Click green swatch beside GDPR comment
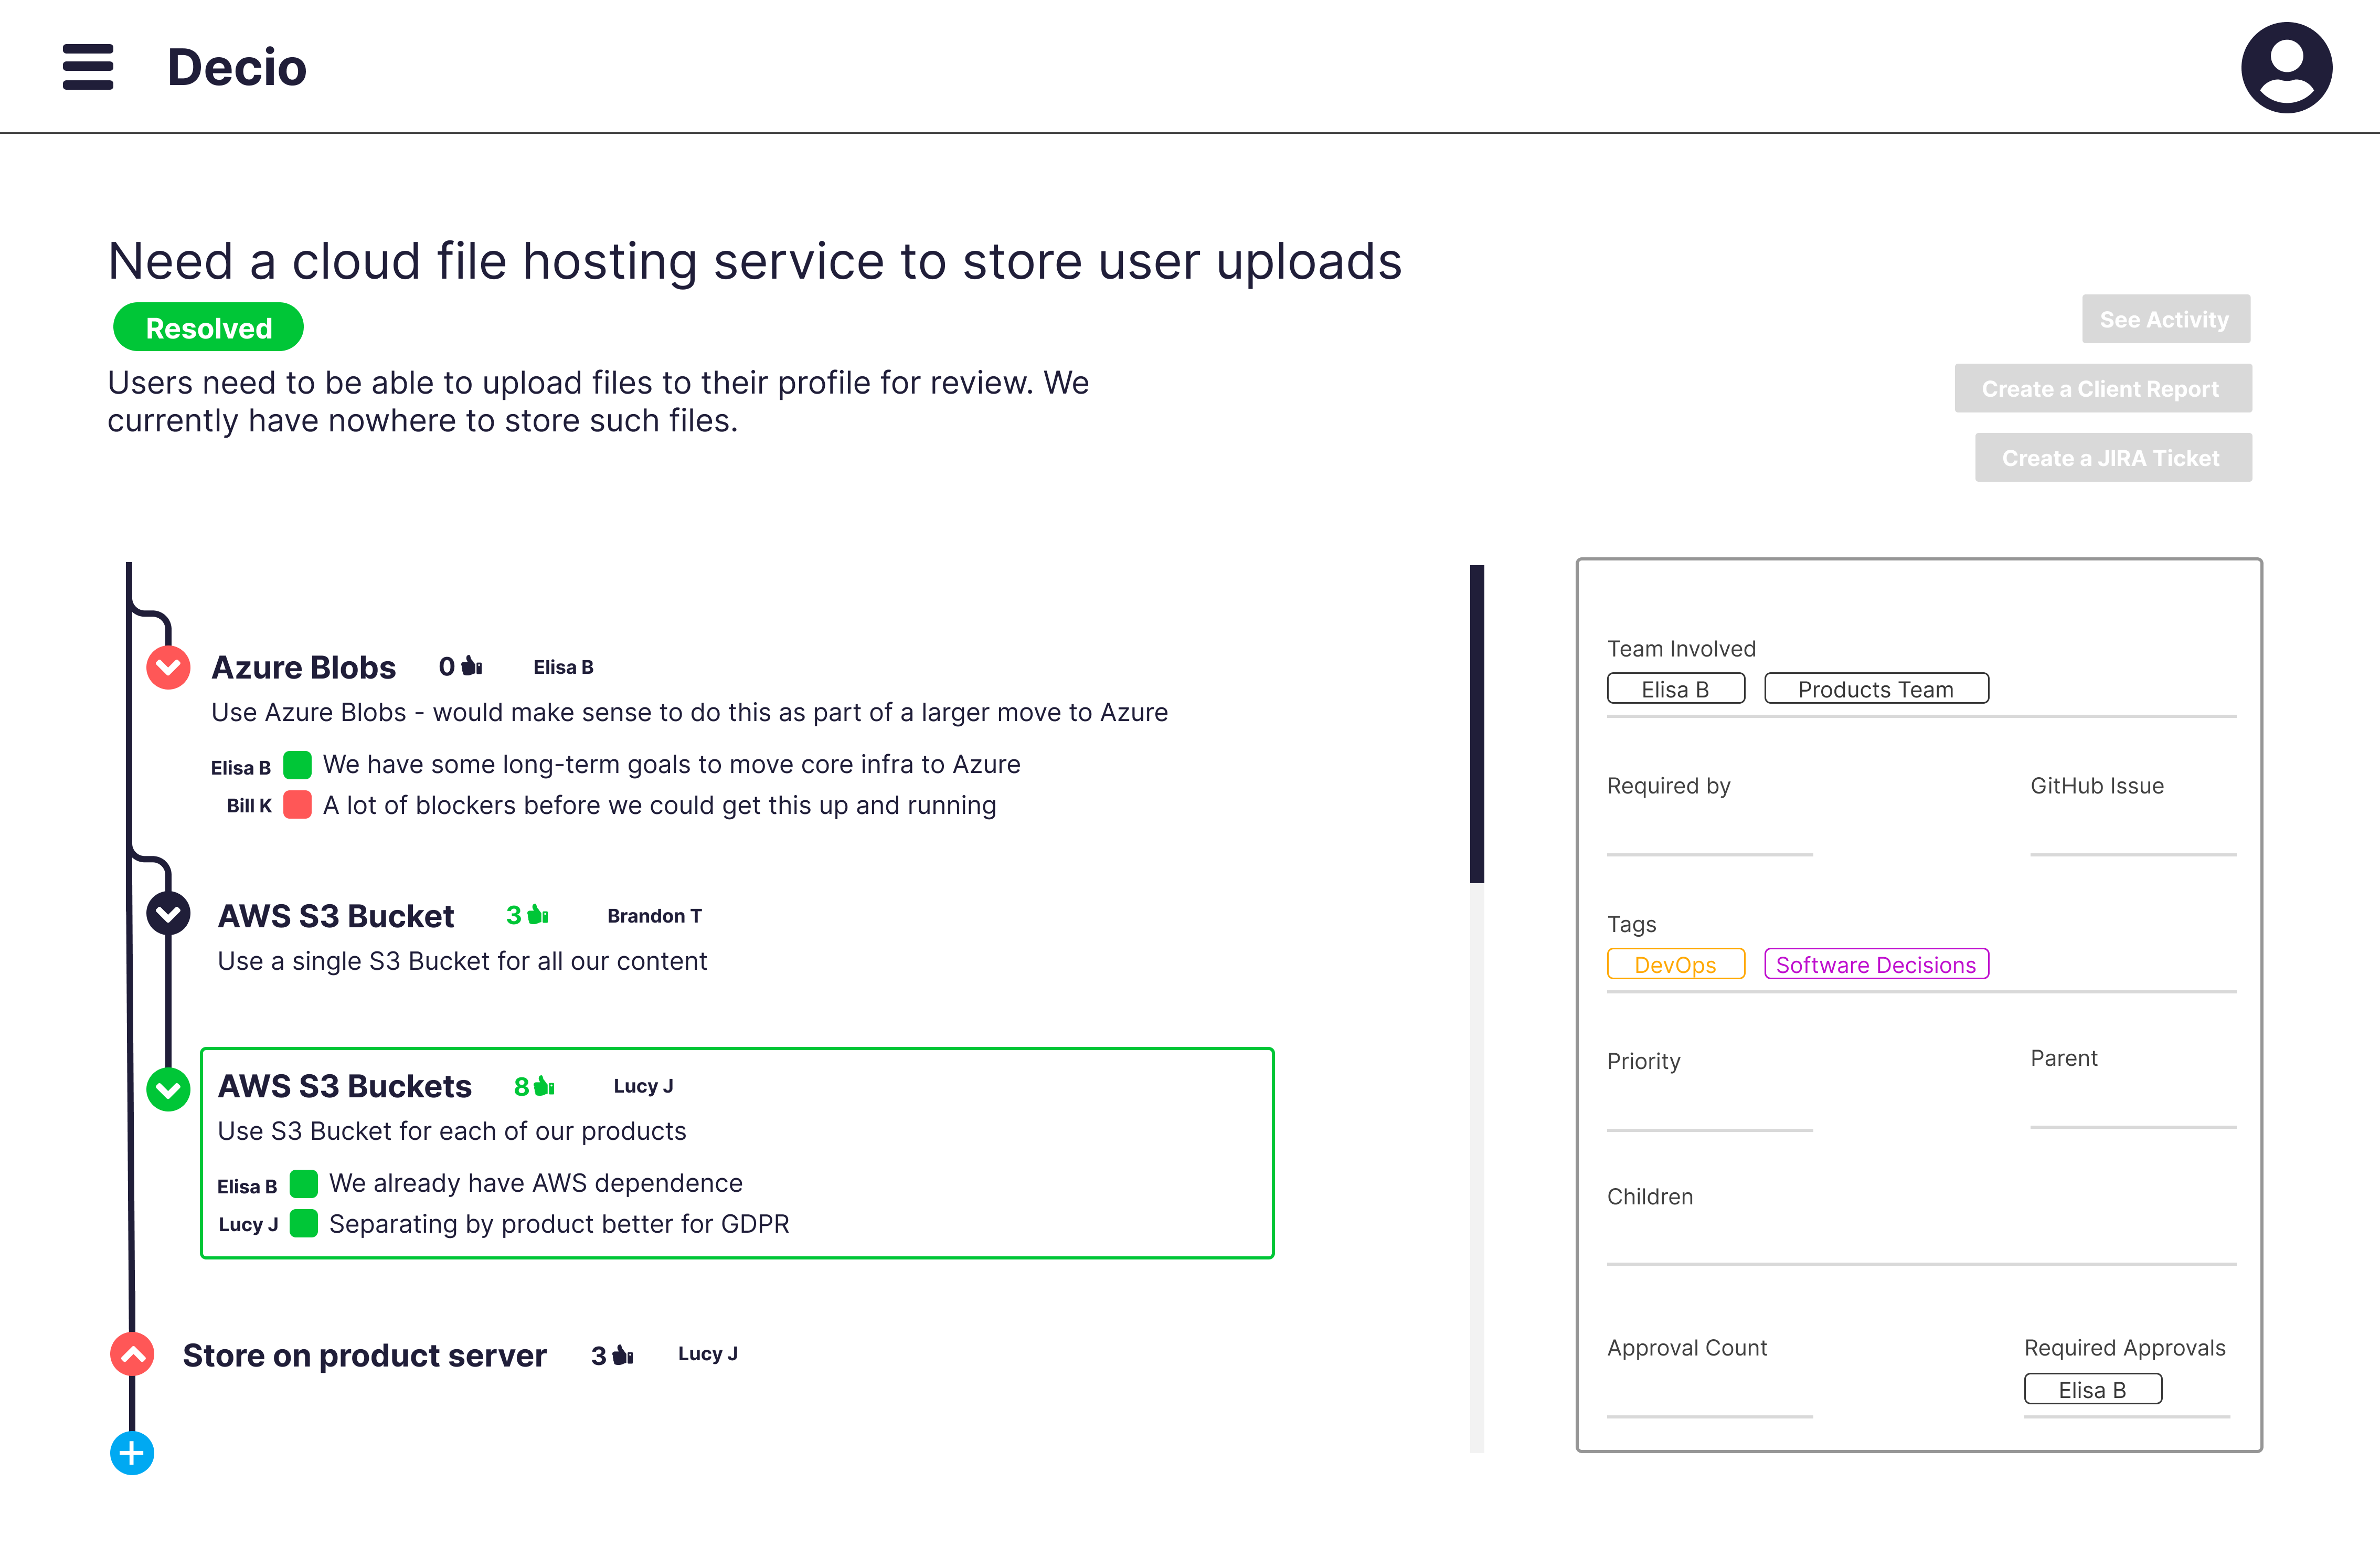Screen dimensions: 2380x1546 tap(304, 1224)
